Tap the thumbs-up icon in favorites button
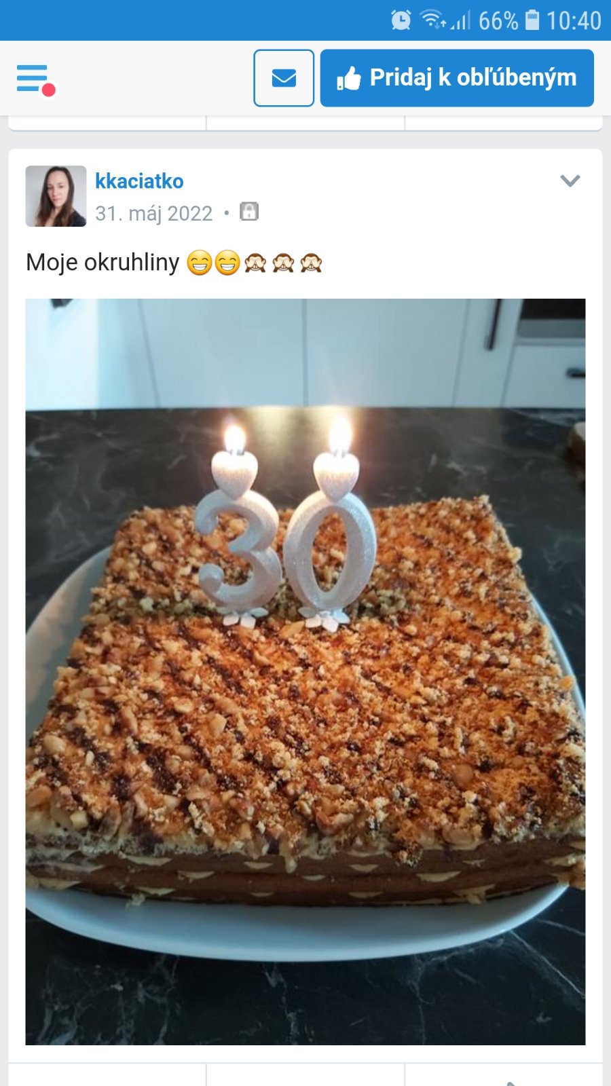 click(x=349, y=79)
